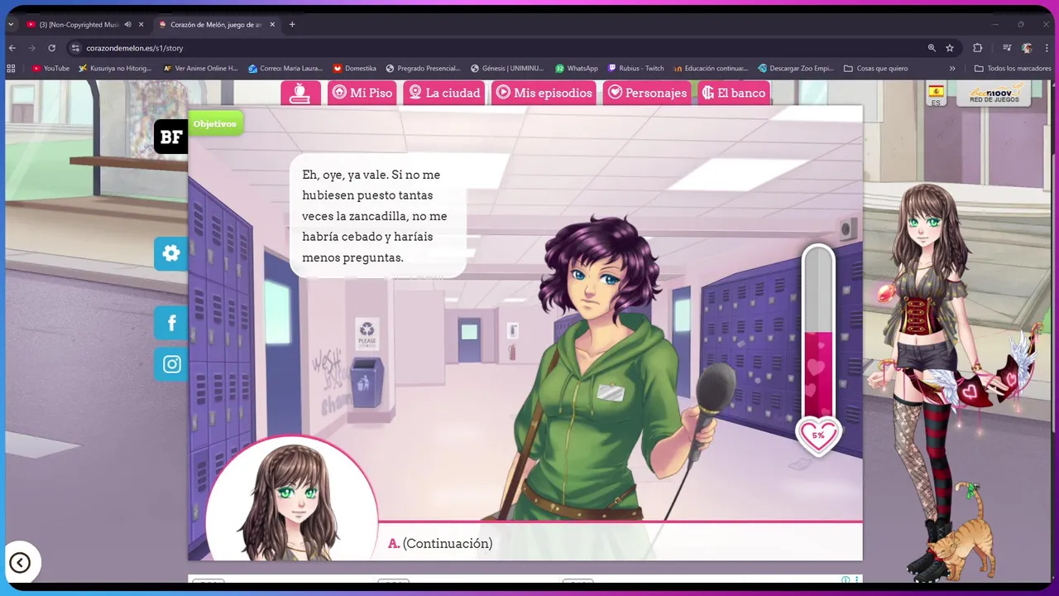Open the Beemoov Red de Juegos banner

click(x=994, y=93)
